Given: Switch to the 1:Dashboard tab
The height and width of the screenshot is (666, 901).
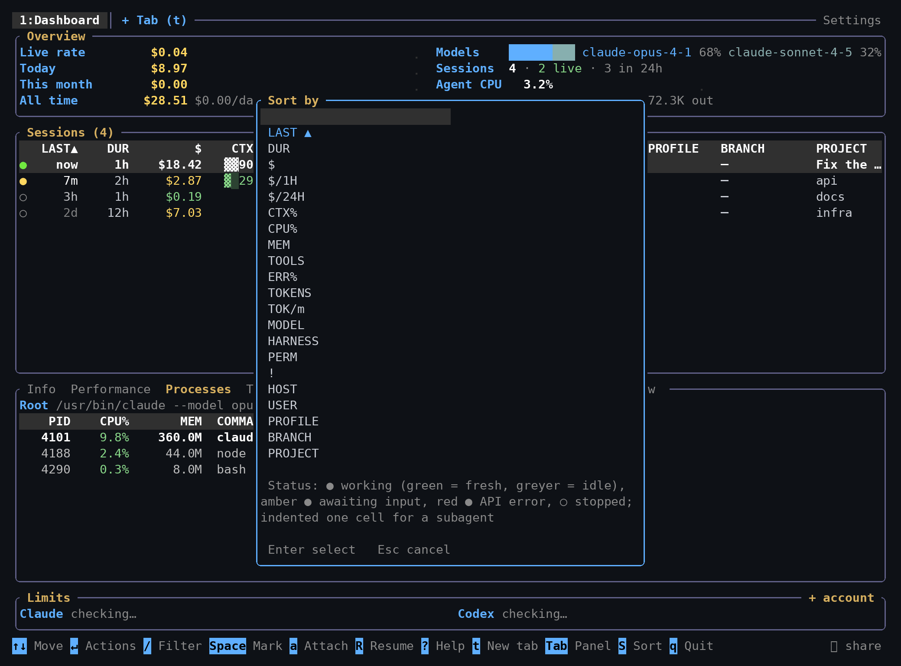Looking at the screenshot, I should [x=59, y=20].
